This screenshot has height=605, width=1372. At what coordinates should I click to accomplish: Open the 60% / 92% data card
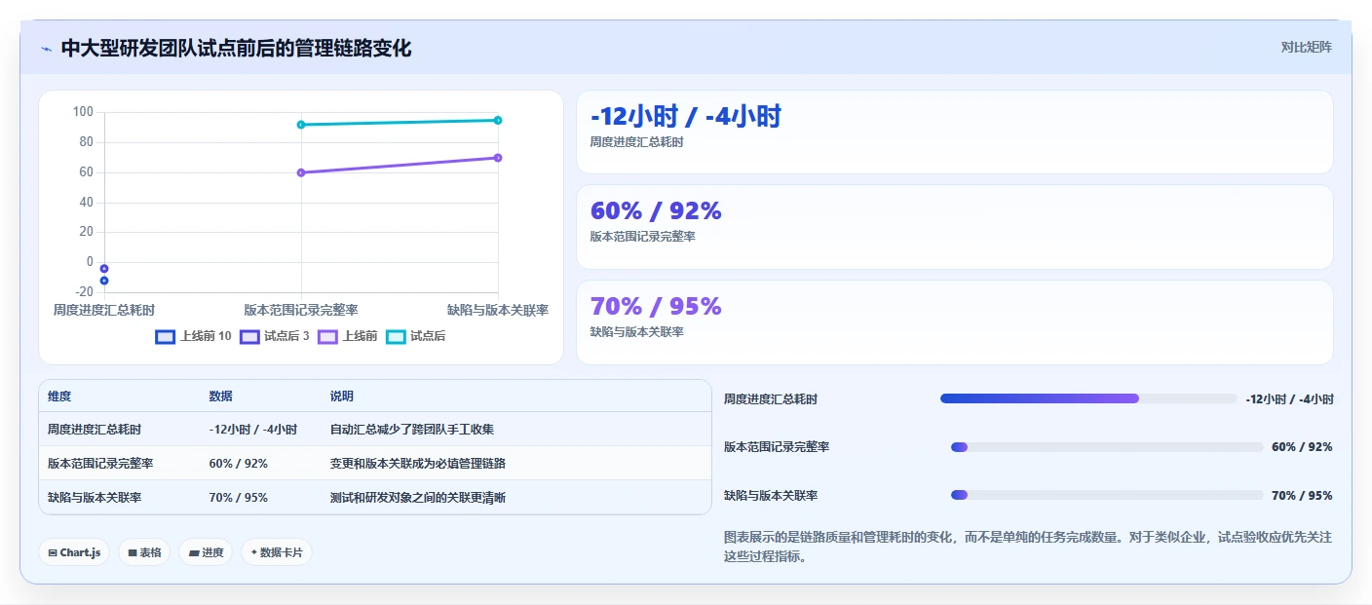pos(954,227)
